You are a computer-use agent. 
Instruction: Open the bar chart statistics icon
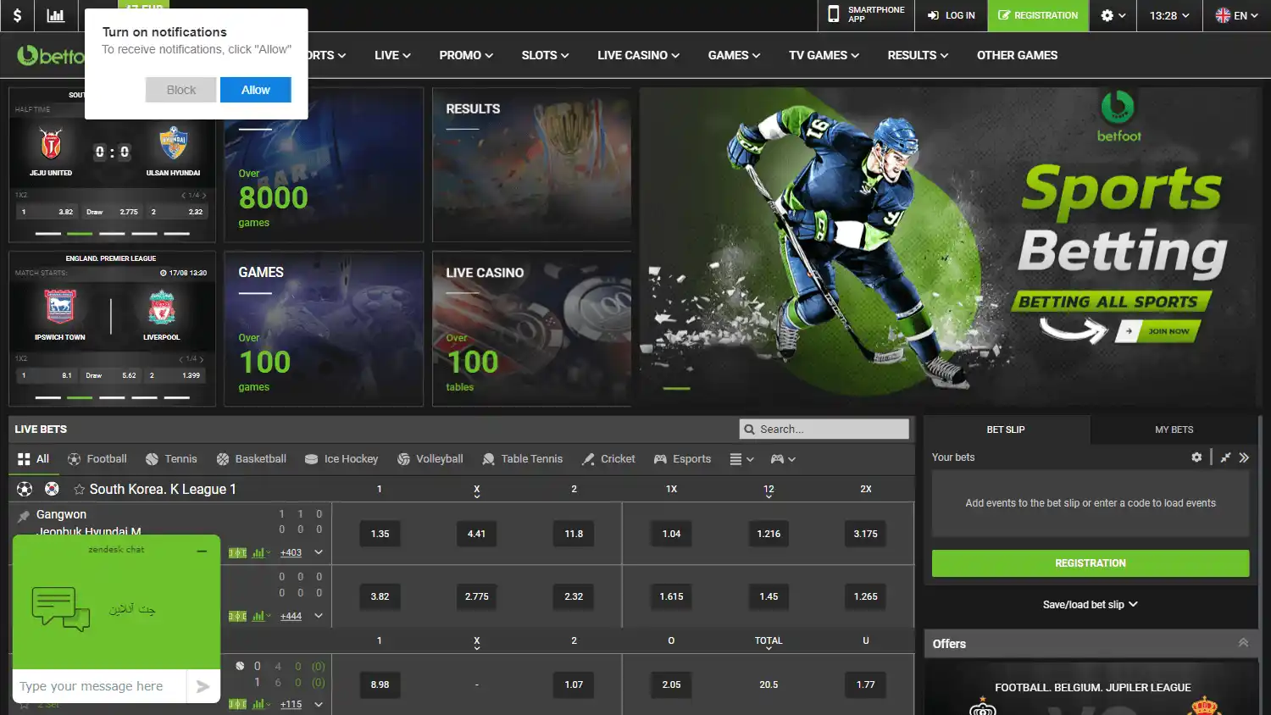tap(55, 15)
